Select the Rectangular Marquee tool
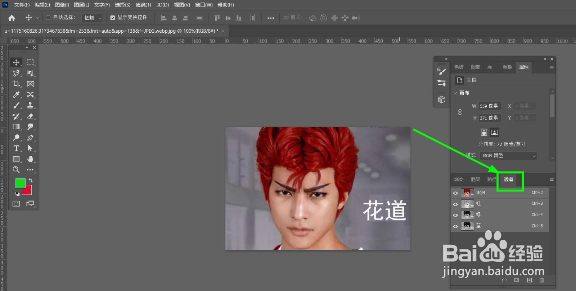Viewport: 576px width, 291px height. pos(30,62)
